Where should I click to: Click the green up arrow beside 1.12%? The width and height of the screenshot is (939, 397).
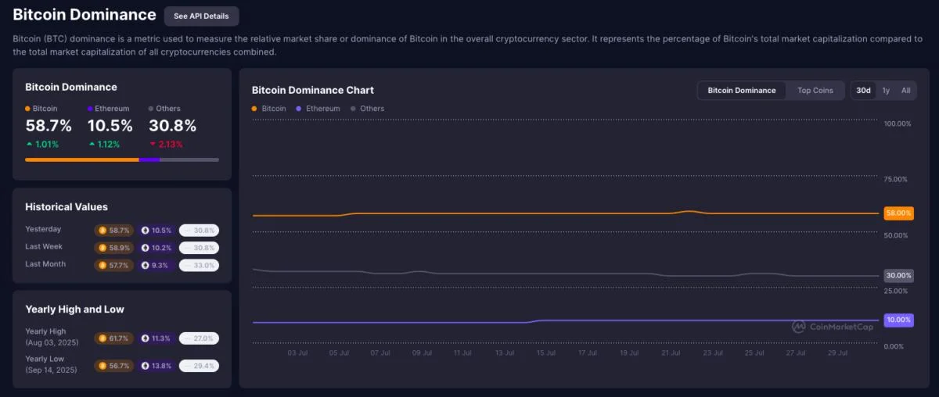(92, 145)
